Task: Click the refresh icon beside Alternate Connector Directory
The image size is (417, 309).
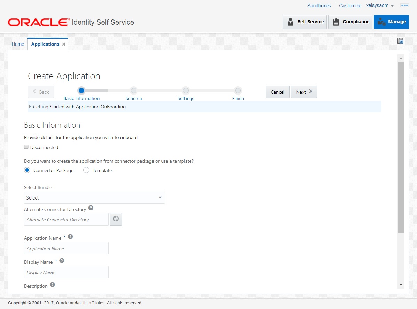Action: pos(116,219)
